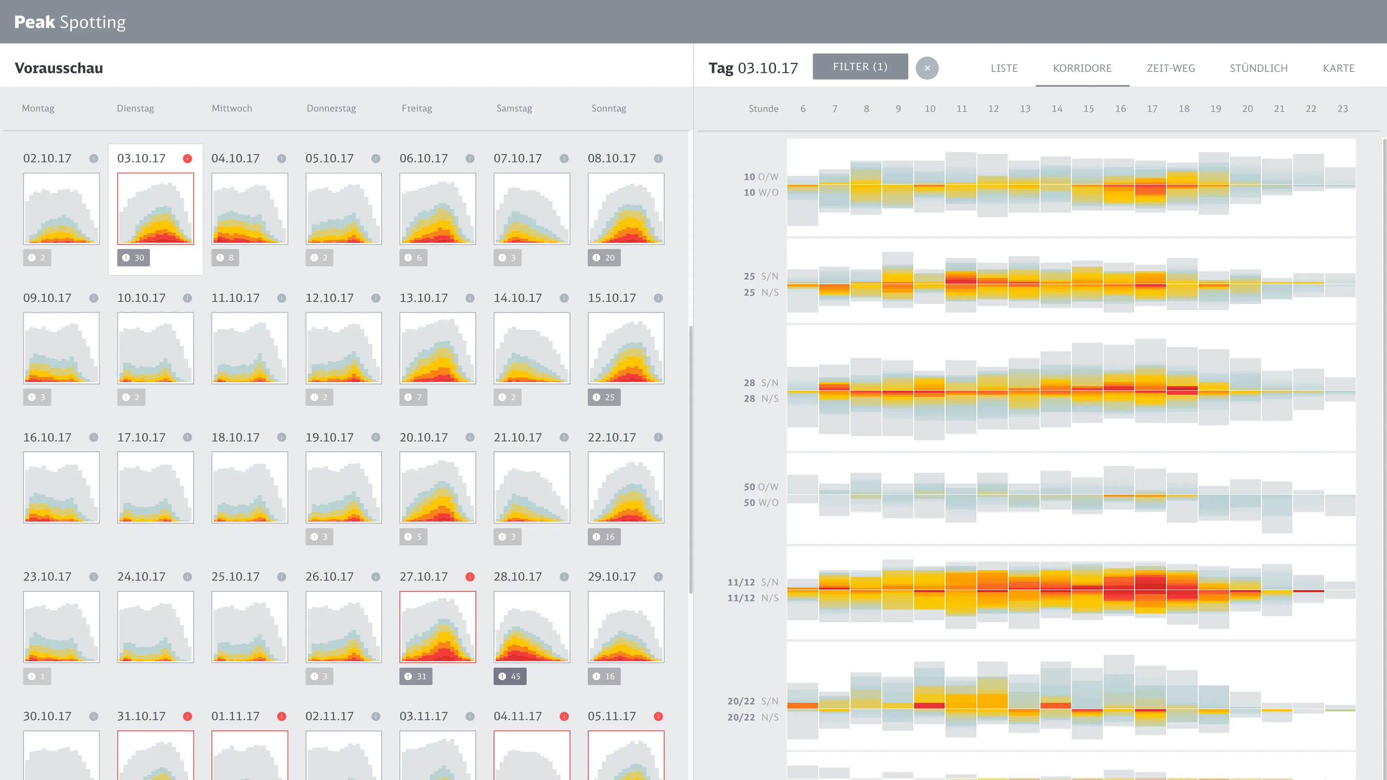Click the Montag weekday header
Viewport: 1387px width, 780px height.
click(38, 108)
